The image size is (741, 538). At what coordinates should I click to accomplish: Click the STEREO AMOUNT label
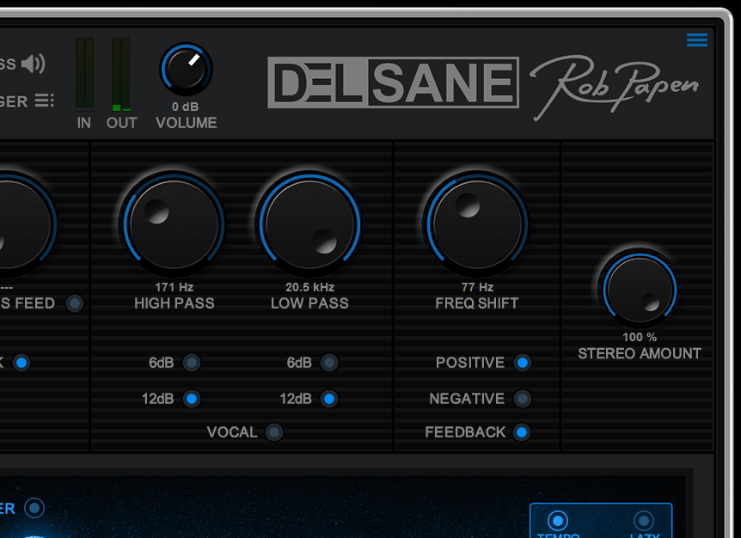tap(640, 353)
